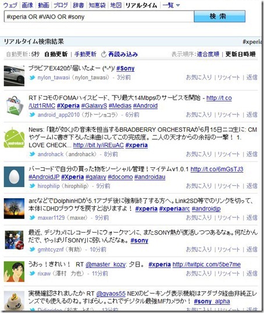Screen dimensions: 264x313
Task: Open rixaw cartoon portrait avatar
Action: [x=14, y=272]
